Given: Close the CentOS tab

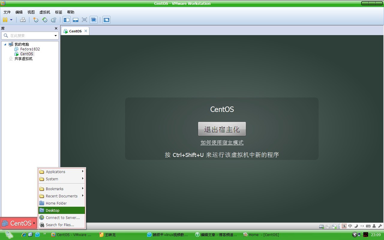Looking at the screenshot, I should (x=86, y=31).
